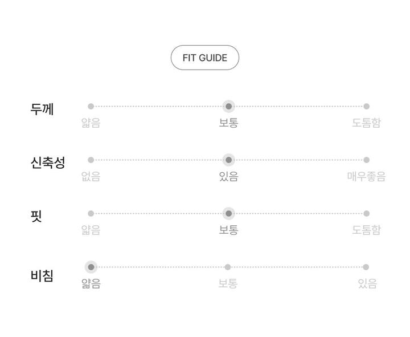Select the 얇음 dot in the 두께 row
410x337 pixels.
(91, 106)
